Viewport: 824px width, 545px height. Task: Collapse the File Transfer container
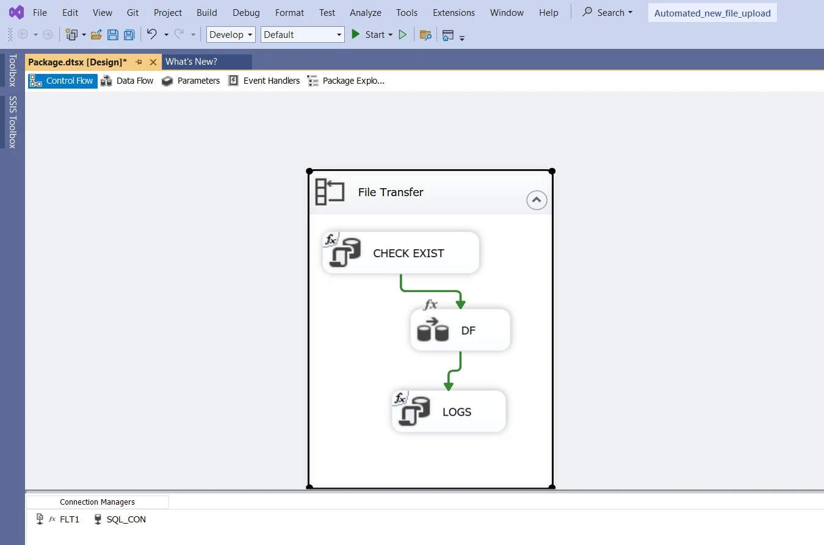coord(537,200)
